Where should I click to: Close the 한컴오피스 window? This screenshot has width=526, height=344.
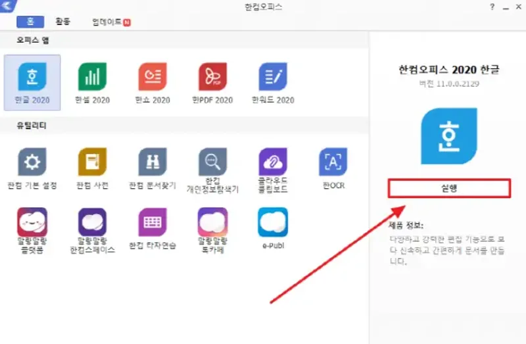pos(519,7)
